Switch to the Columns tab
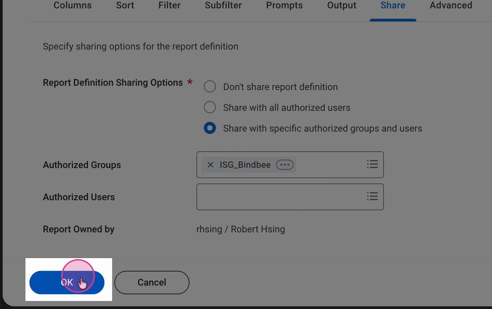The width and height of the screenshot is (492, 309). [x=73, y=5]
